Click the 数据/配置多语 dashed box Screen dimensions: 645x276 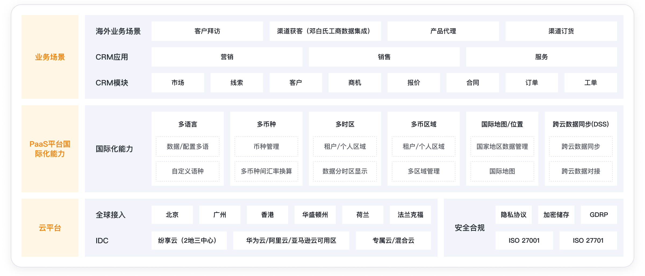[188, 147]
